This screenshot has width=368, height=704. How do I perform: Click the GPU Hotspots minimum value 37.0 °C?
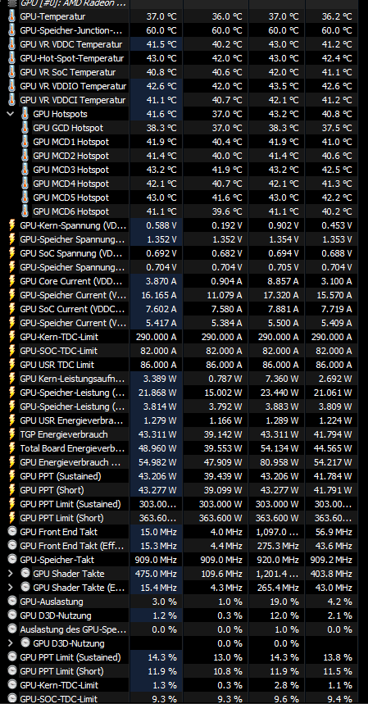[227, 114]
